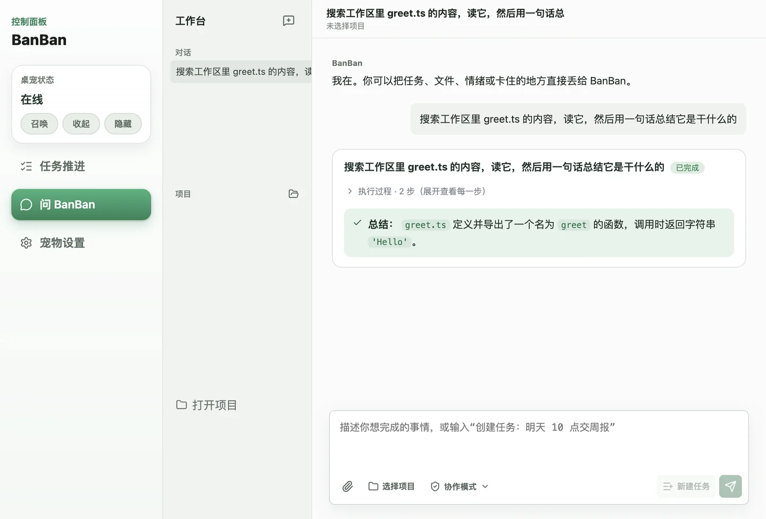
Task: Click the greet function code tag
Action: click(x=573, y=225)
